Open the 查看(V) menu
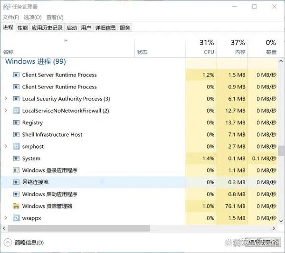Screen dimensions: 285x253 click(55, 18)
